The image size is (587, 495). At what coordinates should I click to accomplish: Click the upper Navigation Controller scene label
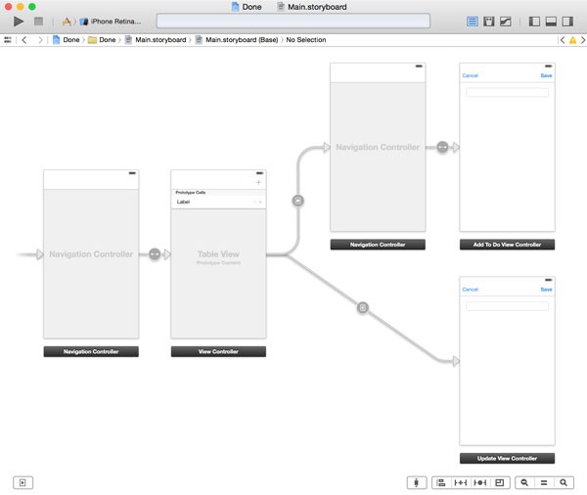(x=378, y=245)
